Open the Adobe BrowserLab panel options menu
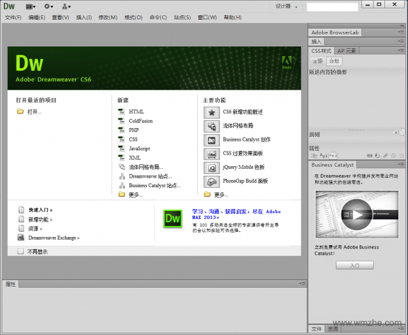 (x=401, y=32)
